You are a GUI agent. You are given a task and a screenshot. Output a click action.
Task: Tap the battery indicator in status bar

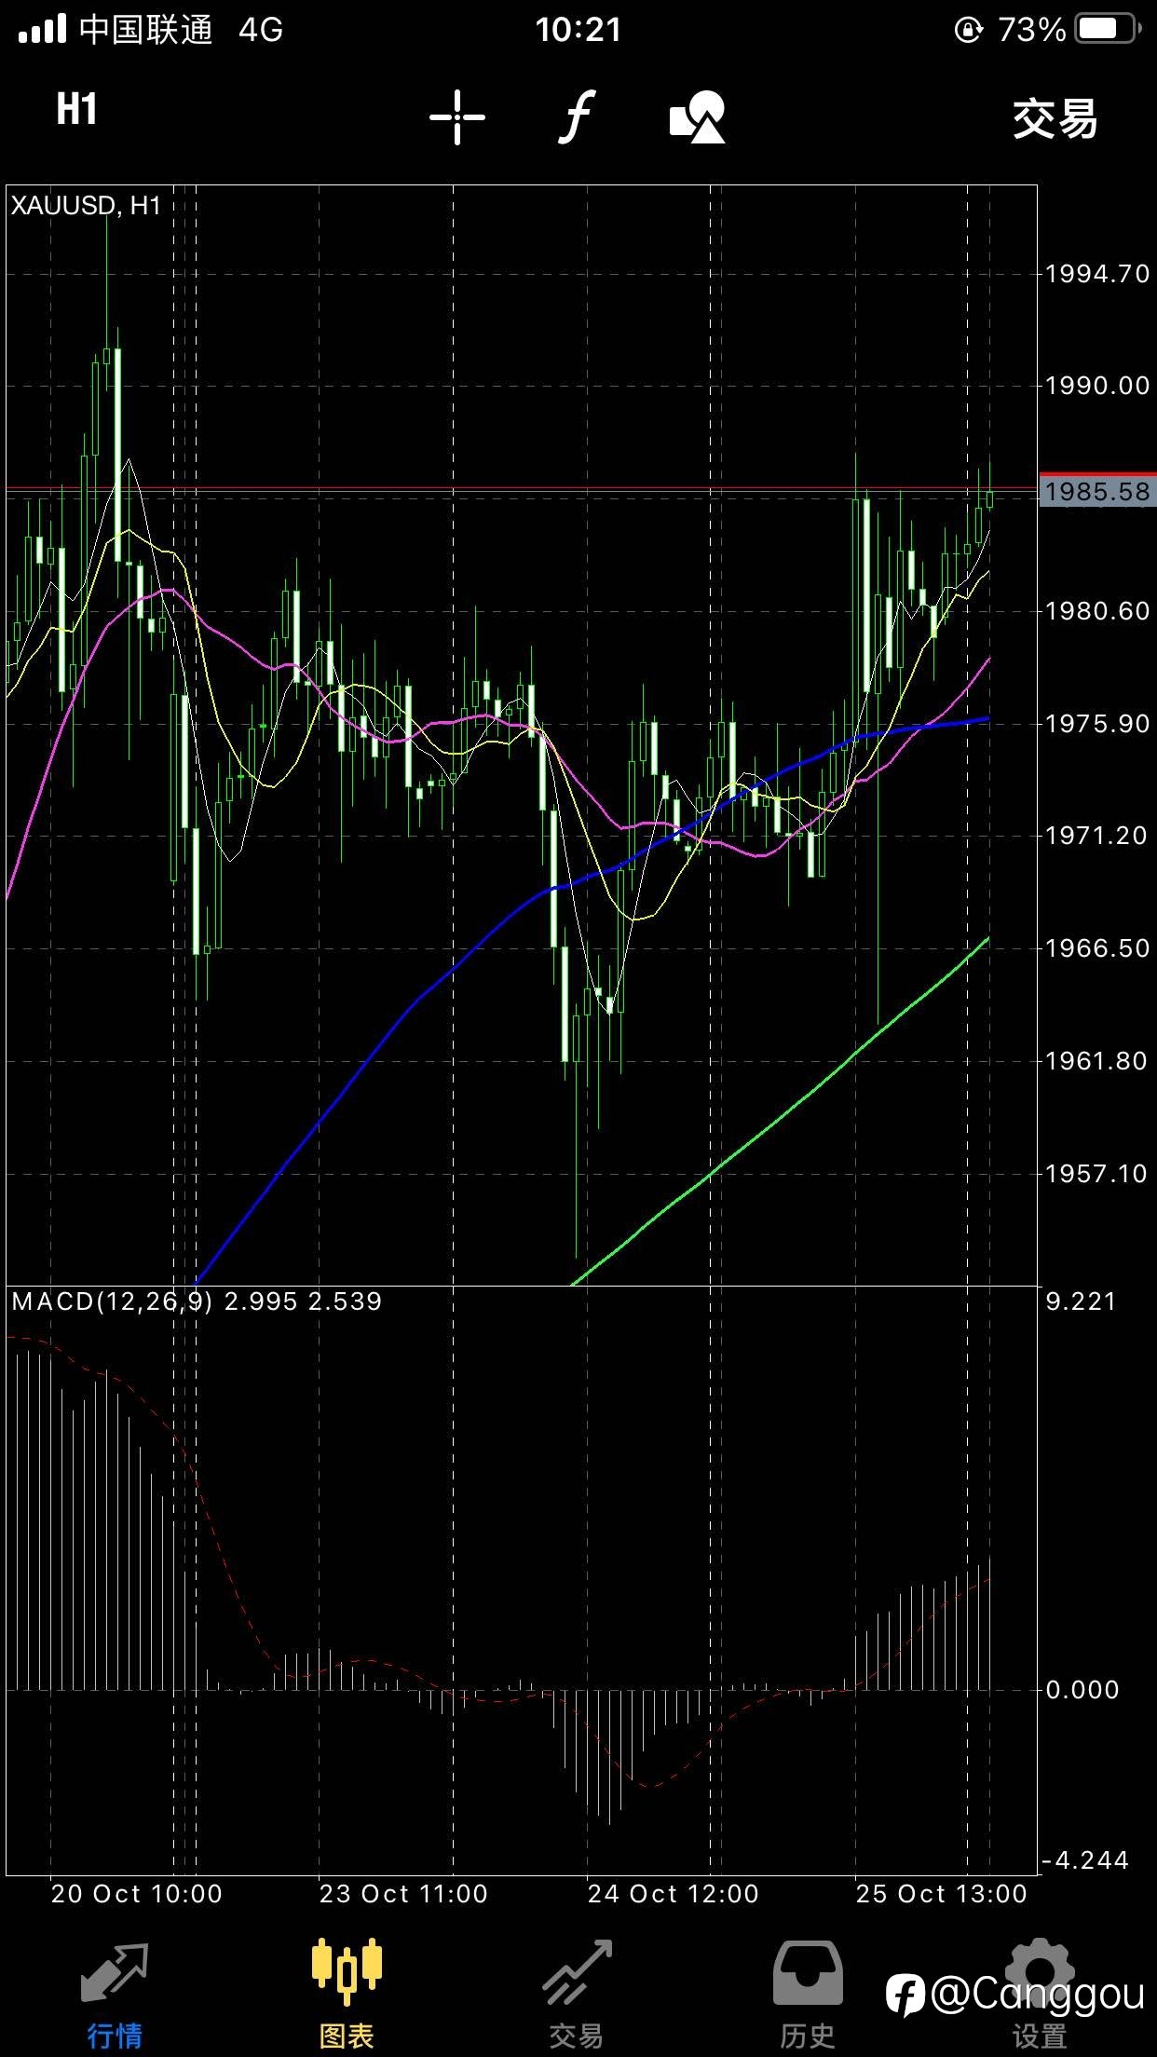[1107, 29]
